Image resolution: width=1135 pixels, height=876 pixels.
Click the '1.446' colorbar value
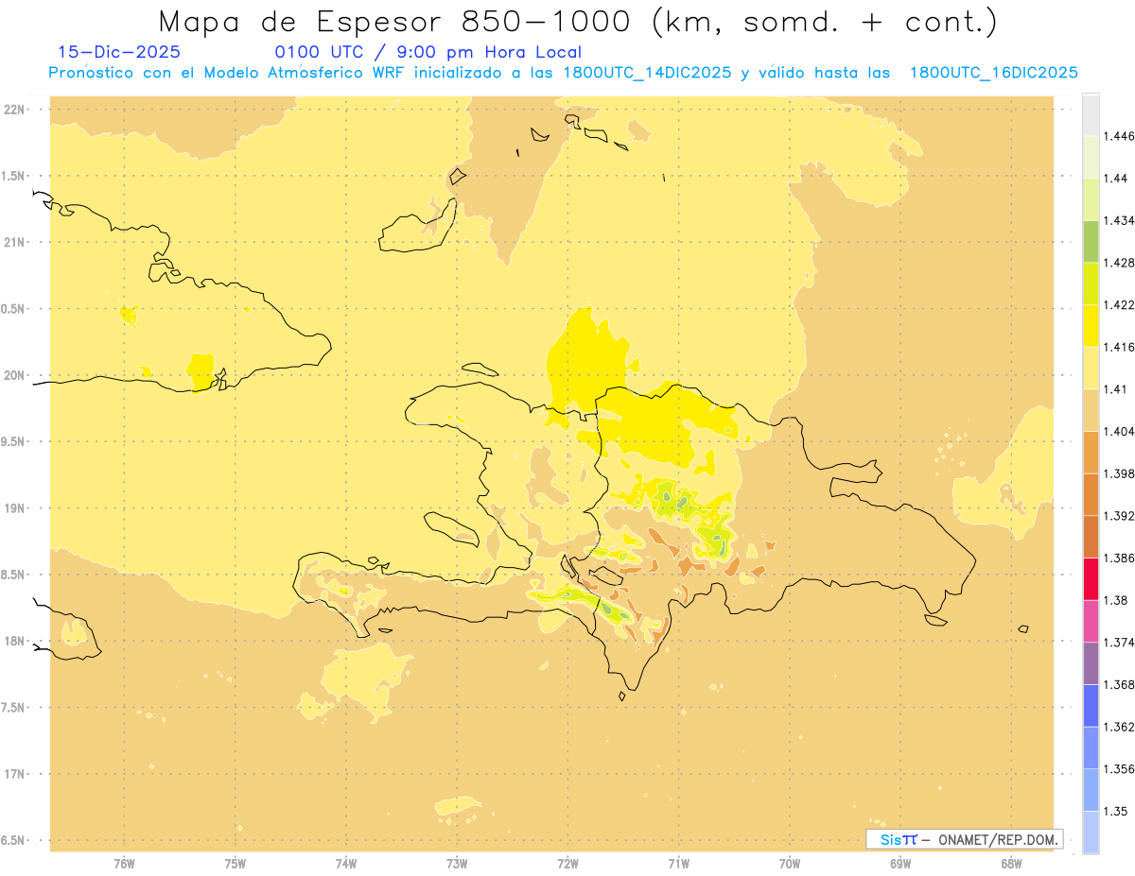coord(1117,136)
